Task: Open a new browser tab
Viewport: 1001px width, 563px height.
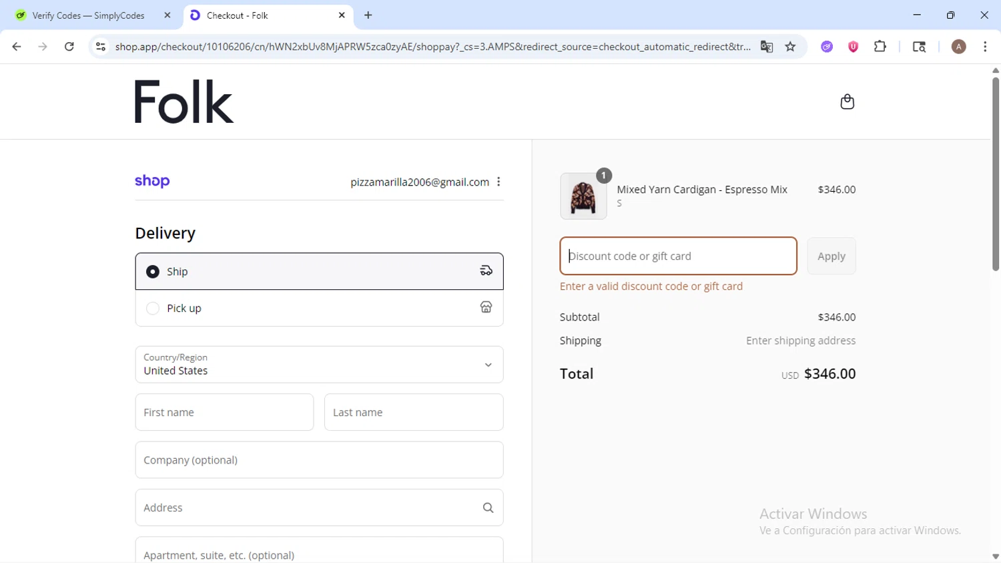Action: 368,15
